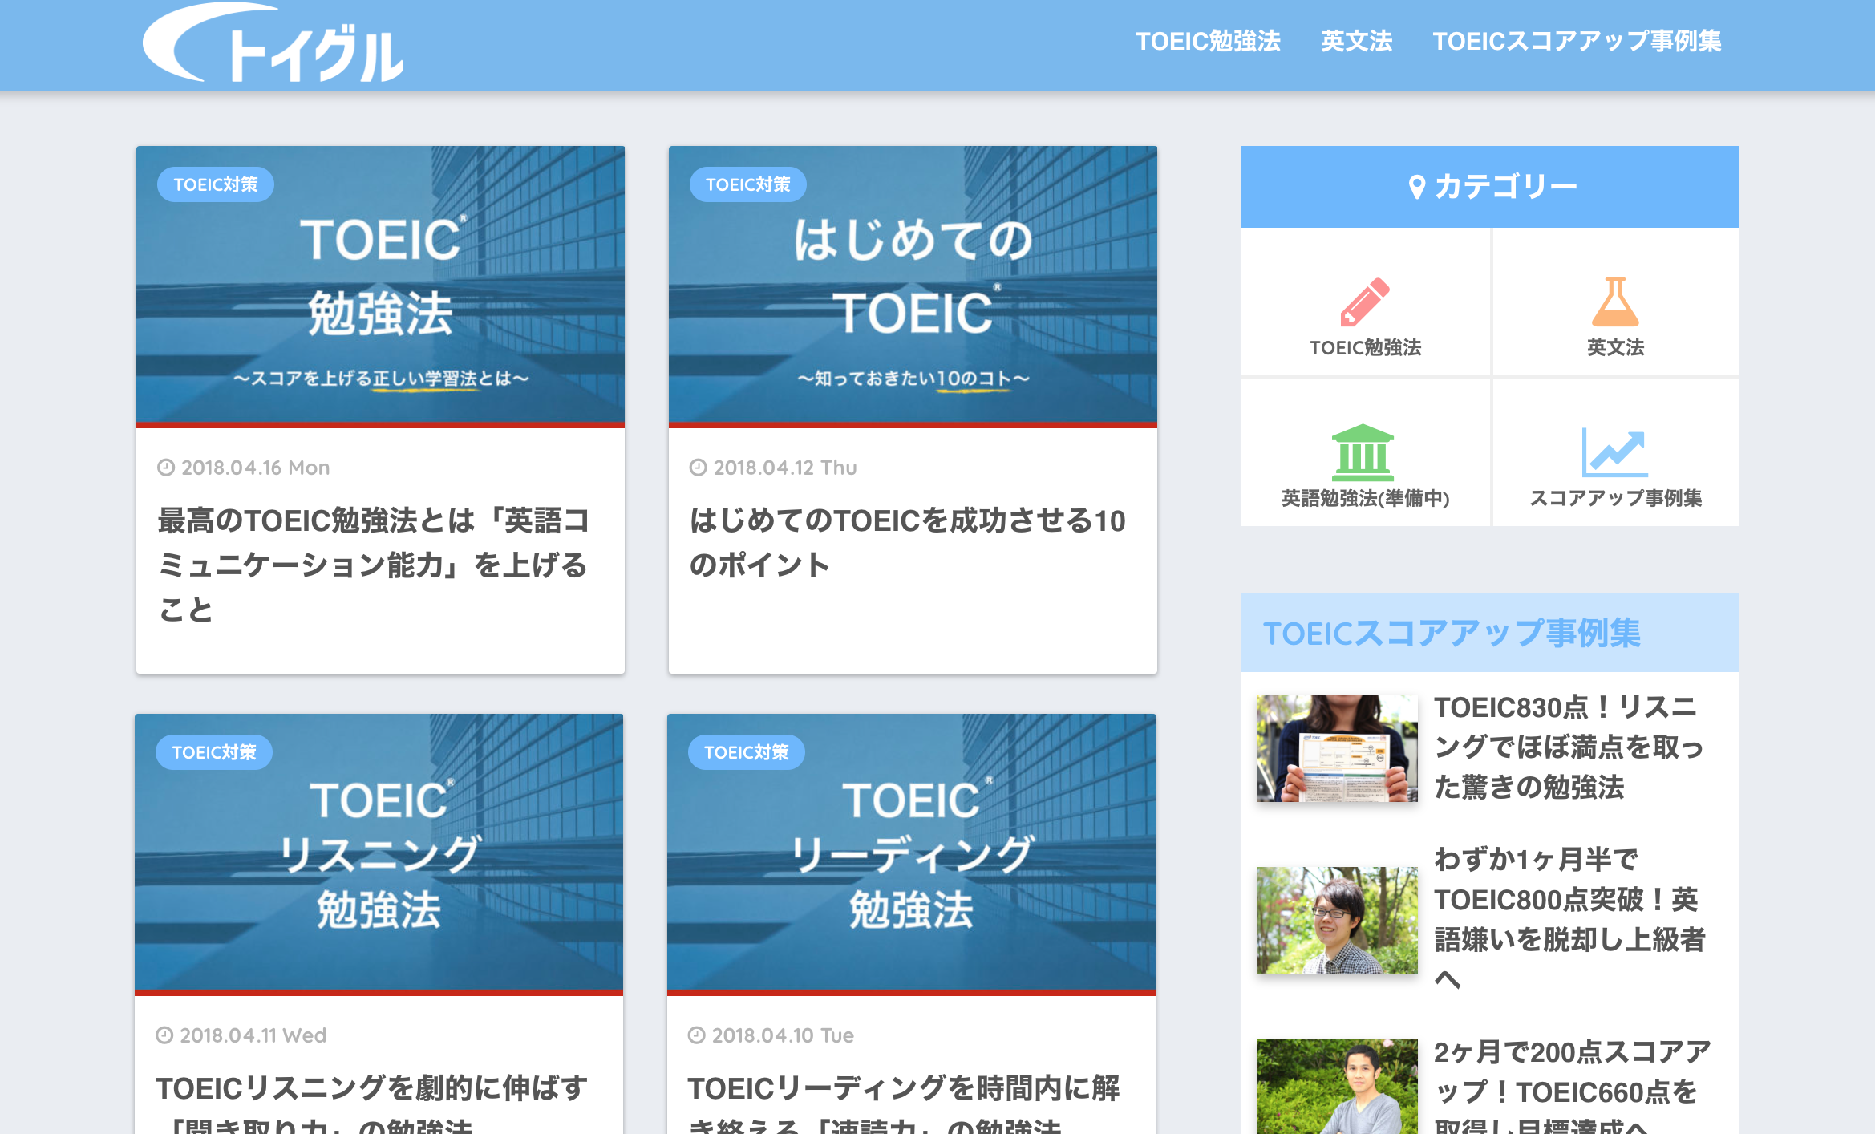Open the TOEIC勉強法 category label link
The image size is (1875, 1134).
[1365, 347]
